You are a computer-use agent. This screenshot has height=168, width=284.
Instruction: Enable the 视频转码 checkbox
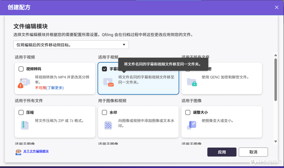point(21,69)
